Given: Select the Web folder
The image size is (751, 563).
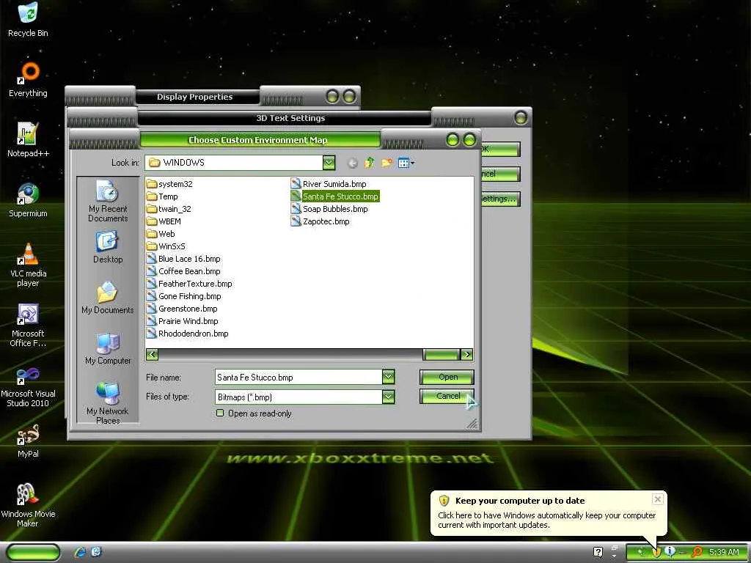Looking at the screenshot, I should [161, 234].
